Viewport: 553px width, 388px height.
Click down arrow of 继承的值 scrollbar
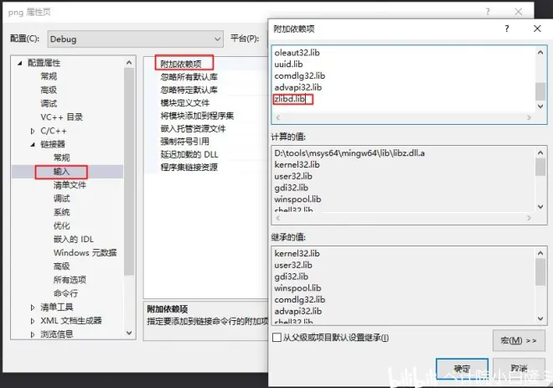point(540,318)
